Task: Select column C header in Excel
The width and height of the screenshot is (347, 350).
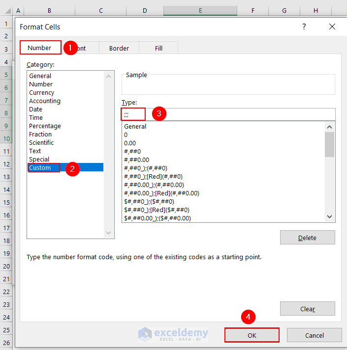Action: point(101,10)
